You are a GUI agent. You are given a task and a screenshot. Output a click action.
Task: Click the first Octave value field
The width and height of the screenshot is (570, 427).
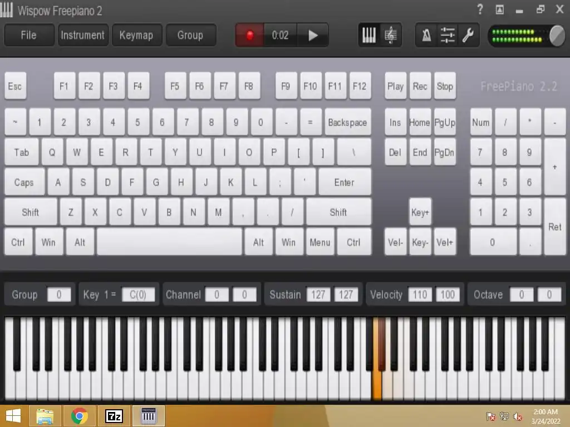point(522,295)
